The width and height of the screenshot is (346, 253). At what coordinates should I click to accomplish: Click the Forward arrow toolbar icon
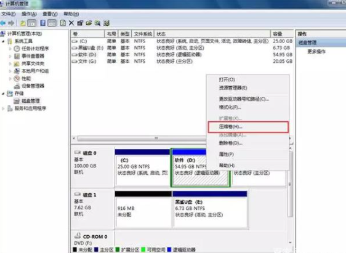[x=11, y=23]
